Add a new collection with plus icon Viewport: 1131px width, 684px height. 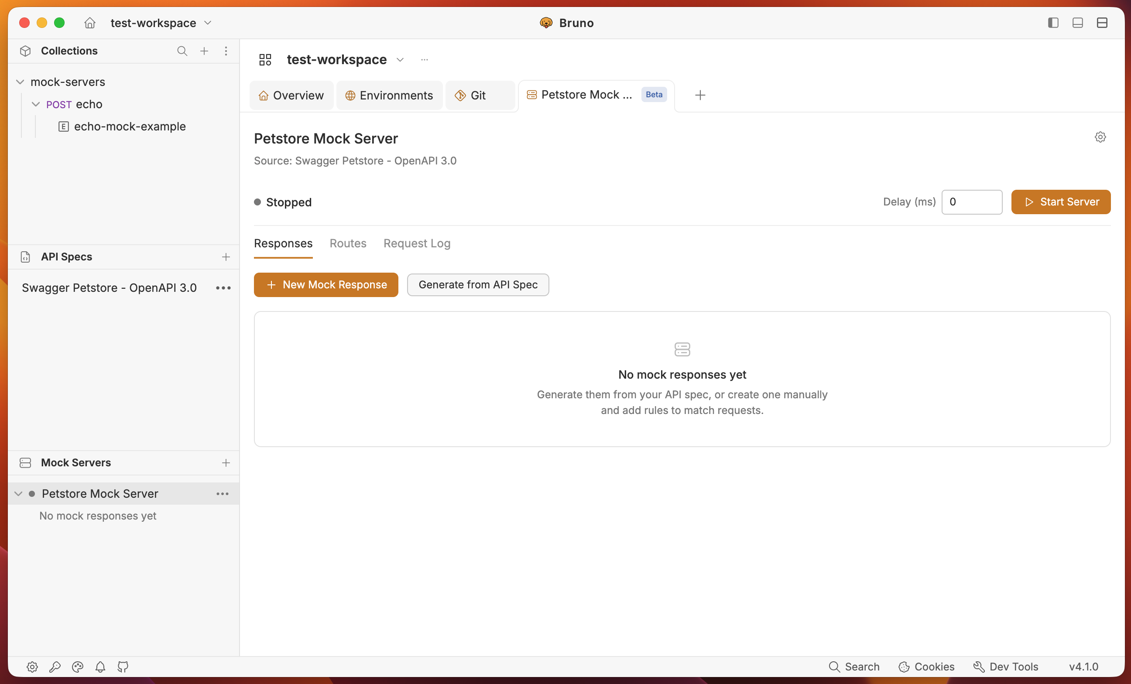[204, 51]
